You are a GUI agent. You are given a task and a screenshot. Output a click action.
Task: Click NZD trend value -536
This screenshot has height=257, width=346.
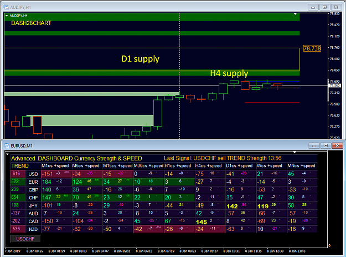(x=16, y=229)
